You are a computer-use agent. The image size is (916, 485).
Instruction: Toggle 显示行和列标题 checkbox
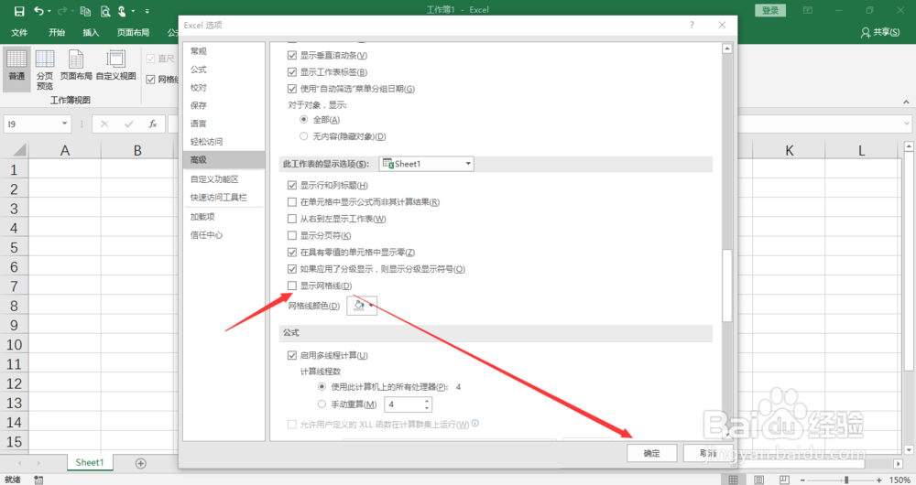(292, 185)
